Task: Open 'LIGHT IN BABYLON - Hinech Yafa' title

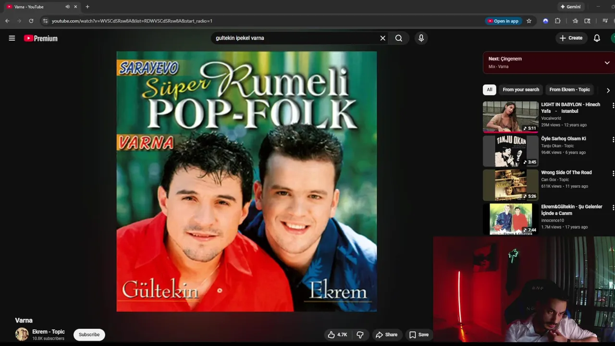Action: (x=570, y=108)
